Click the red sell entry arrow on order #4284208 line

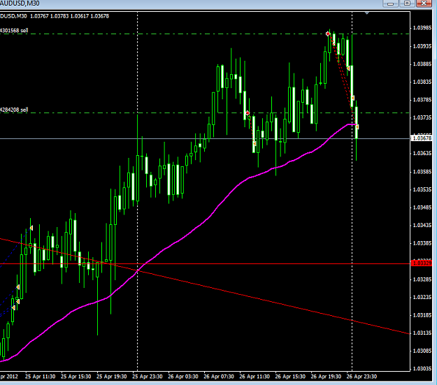pos(248,112)
